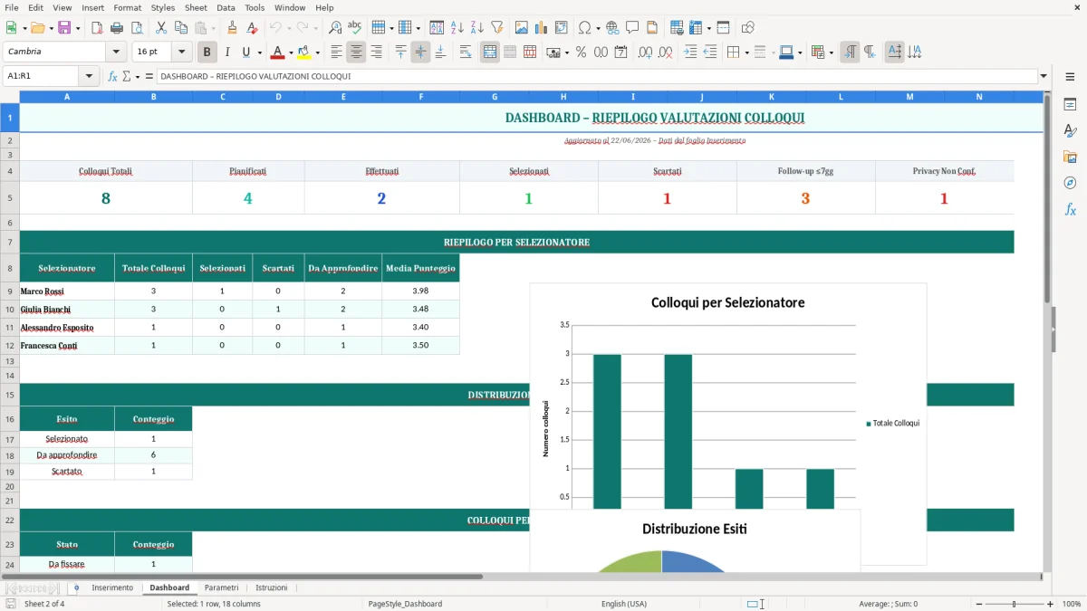Image resolution: width=1087 pixels, height=611 pixels.
Task: Insert a comment
Action: (632, 28)
